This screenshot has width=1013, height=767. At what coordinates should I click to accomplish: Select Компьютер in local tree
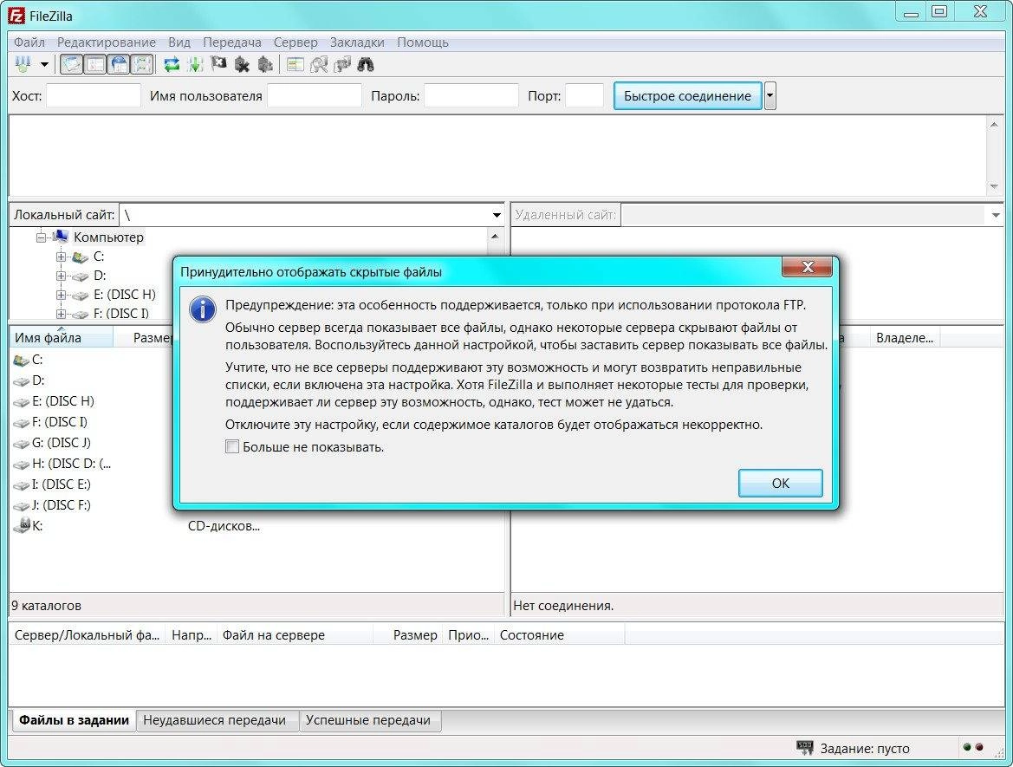click(108, 237)
